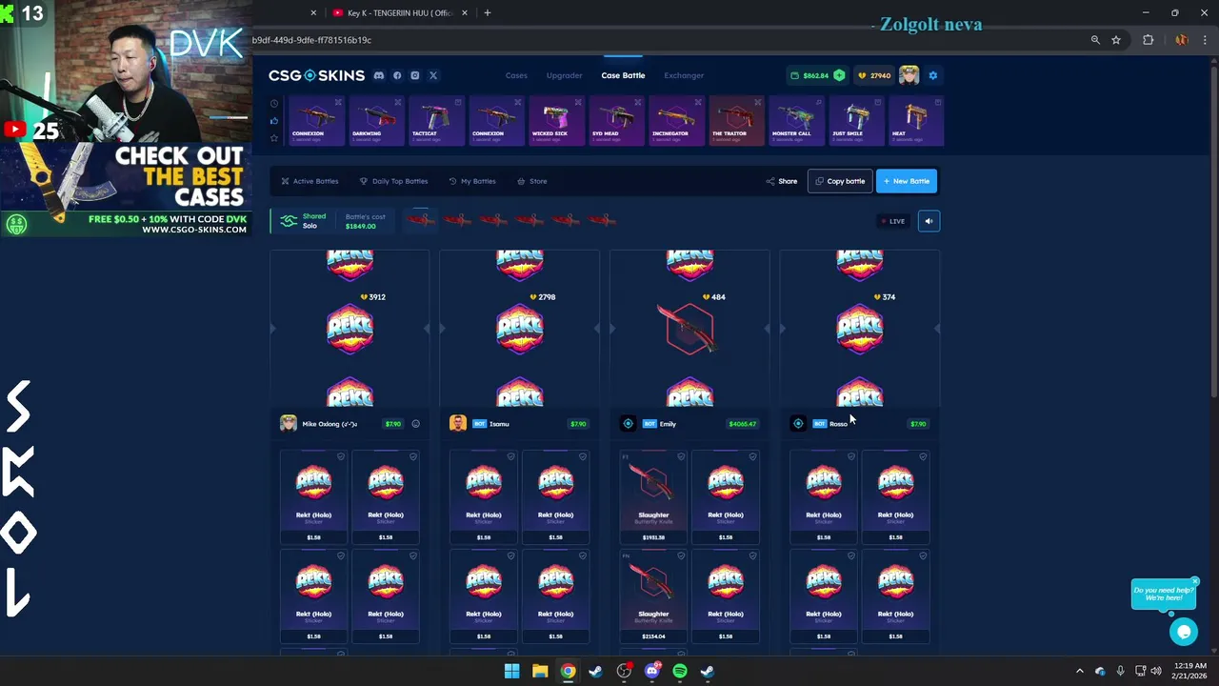Open the Wicked Sick drop card
This screenshot has height=686, width=1219.
coord(556,121)
